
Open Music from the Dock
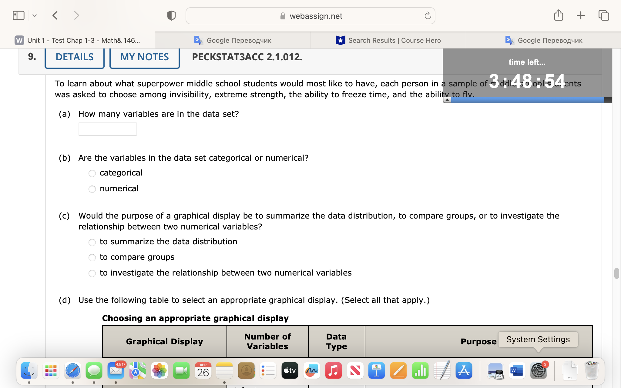tap(333, 370)
